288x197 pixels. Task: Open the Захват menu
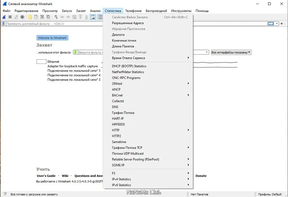pyautogui.click(x=81, y=11)
